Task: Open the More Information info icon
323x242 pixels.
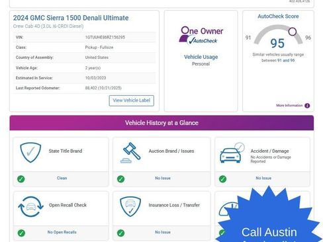Action: (307, 106)
